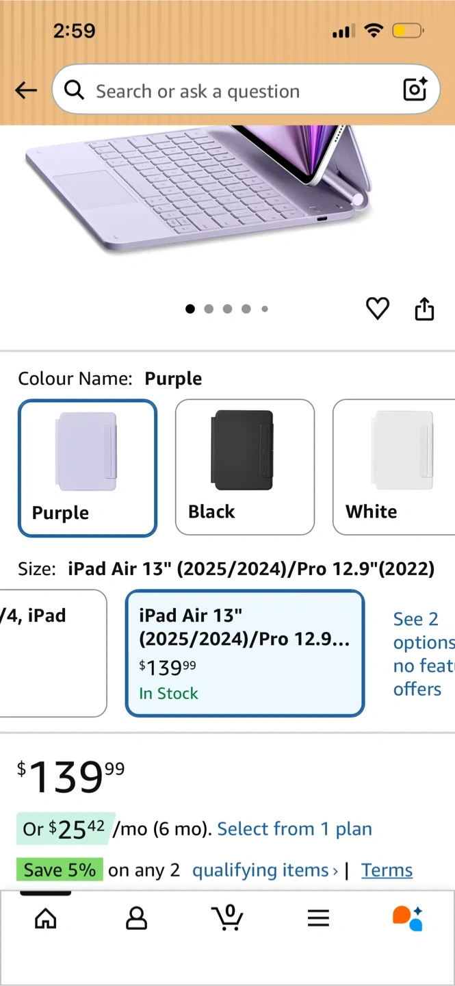Open the shopping cart
The height and width of the screenshot is (986, 455).
click(x=227, y=918)
